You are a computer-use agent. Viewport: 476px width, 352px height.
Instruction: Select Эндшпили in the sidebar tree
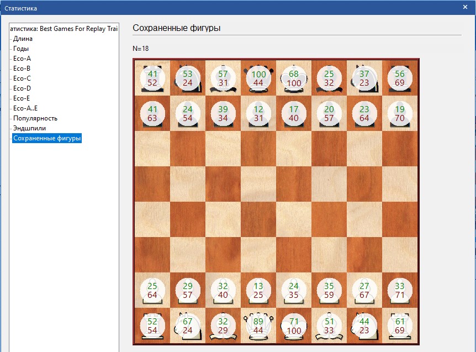coord(29,128)
